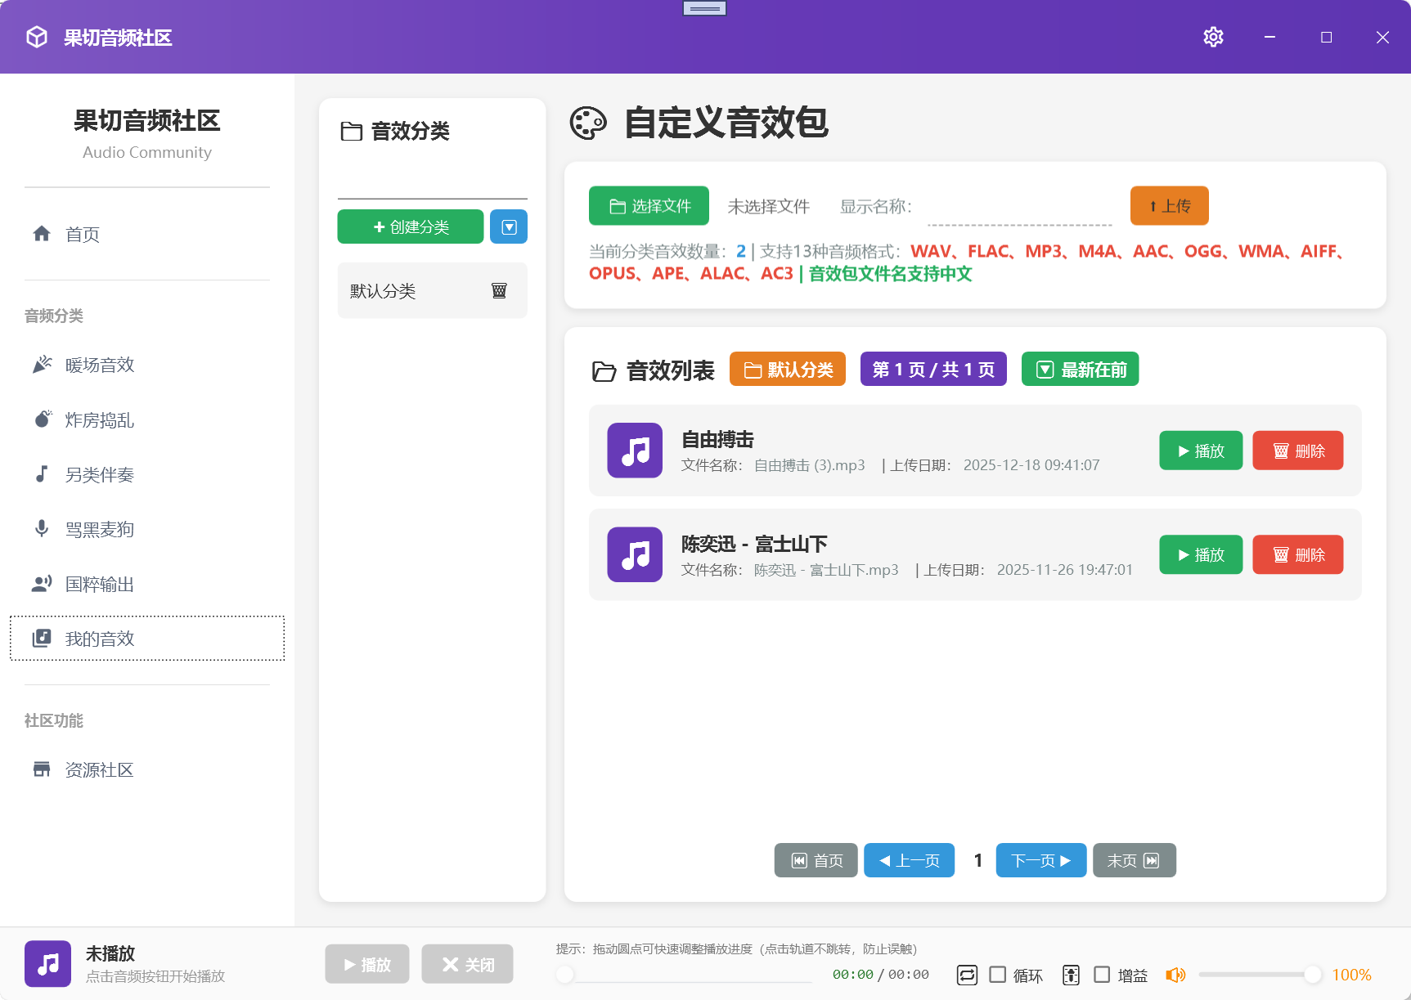
Task: Open the page selector showing 第 1 页 / 共 1 页
Action: [932, 369]
